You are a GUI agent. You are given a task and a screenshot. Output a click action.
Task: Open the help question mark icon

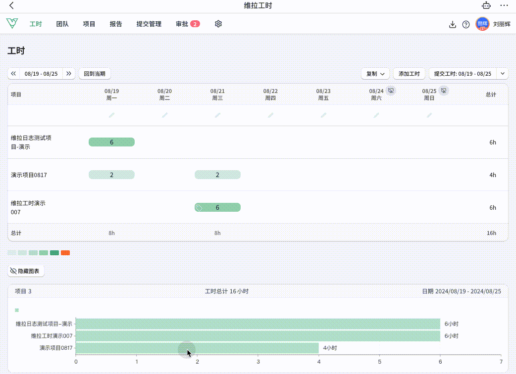click(466, 24)
